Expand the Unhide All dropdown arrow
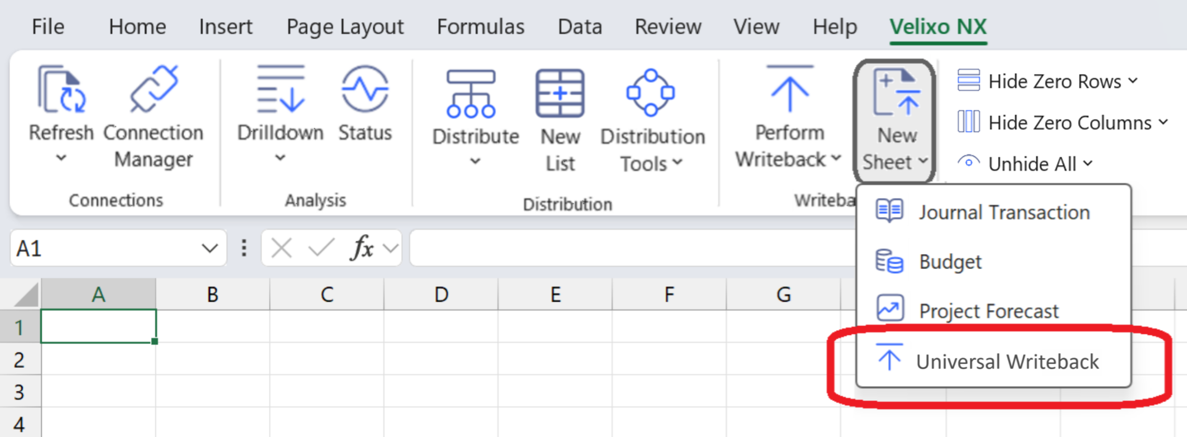 (x=1088, y=163)
